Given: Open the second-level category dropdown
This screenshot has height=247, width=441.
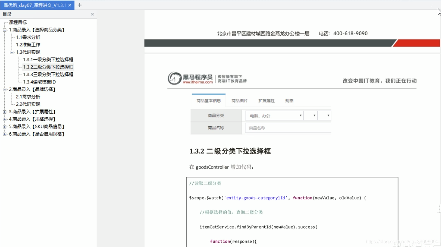Looking at the screenshot, I should click(x=310, y=116).
